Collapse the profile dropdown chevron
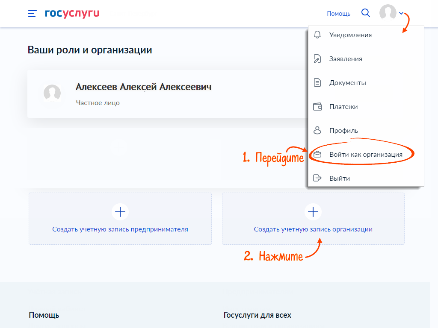 pos(401,13)
